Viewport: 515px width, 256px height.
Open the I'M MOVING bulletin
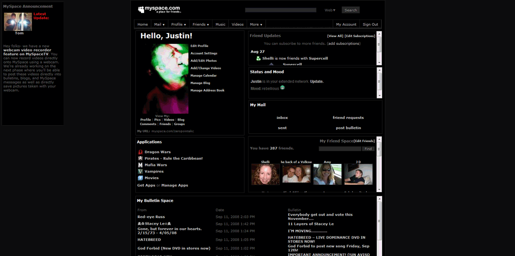pyautogui.click(x=307, y=231)
